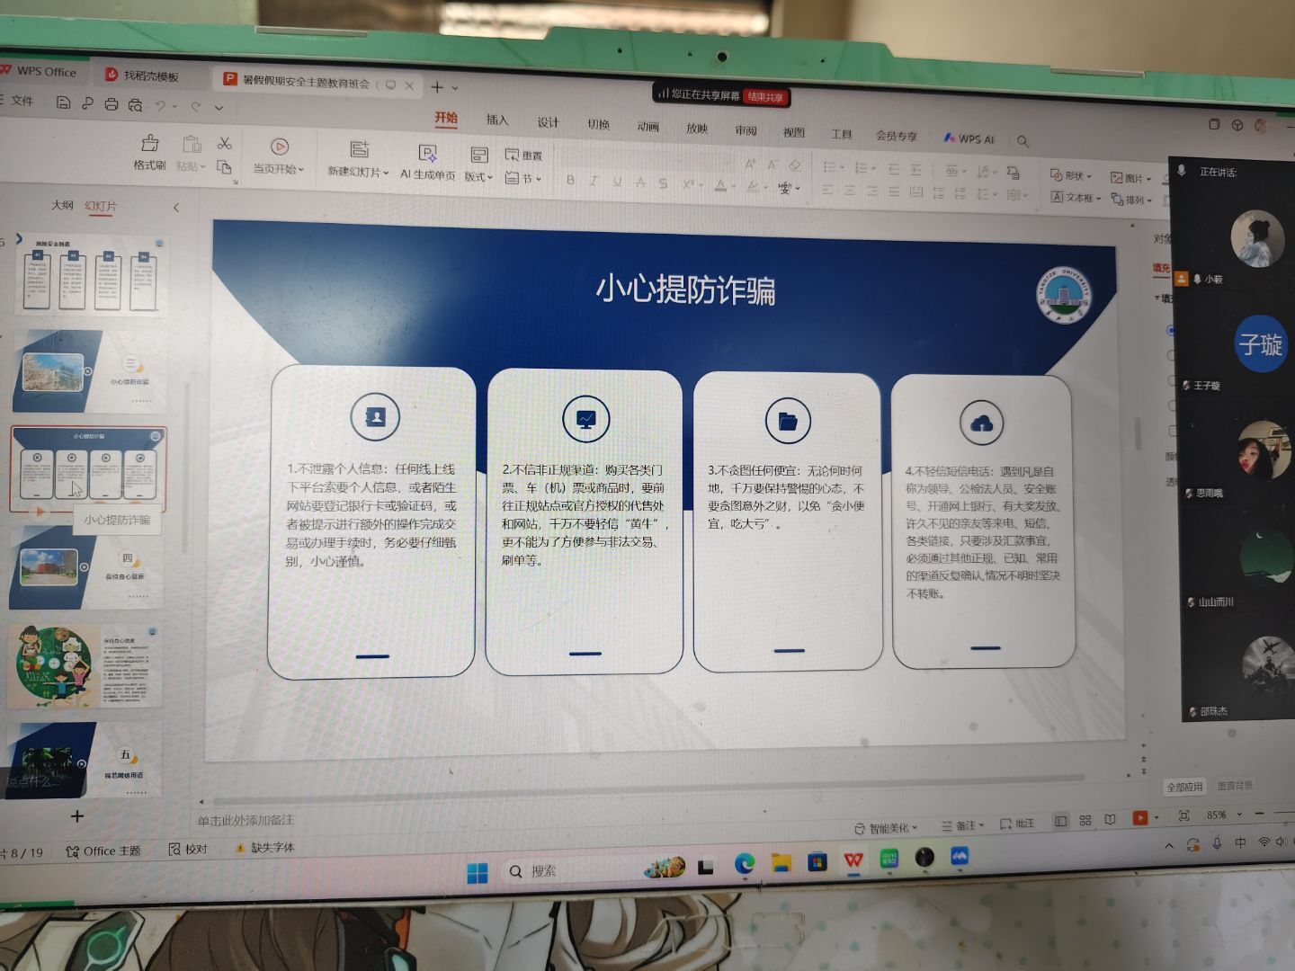
Task: Switch to the 大纲 outline tab
Action: pos(62,205)
